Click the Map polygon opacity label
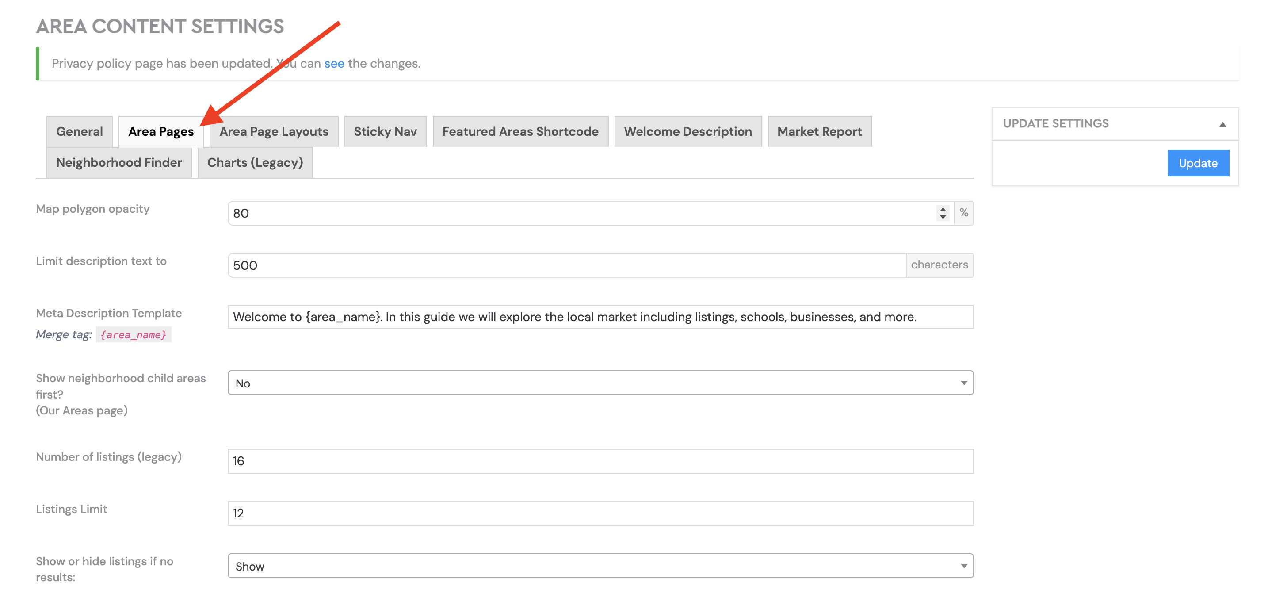The image size is (1268, 598). pos(92,209)
